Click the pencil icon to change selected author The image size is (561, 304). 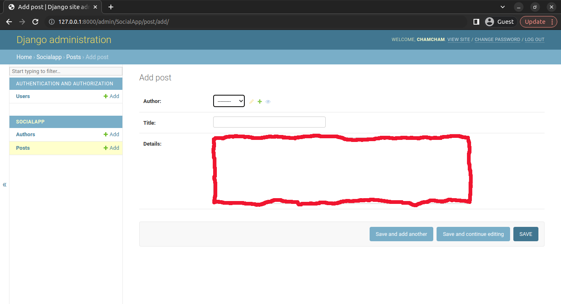[251, 101]
